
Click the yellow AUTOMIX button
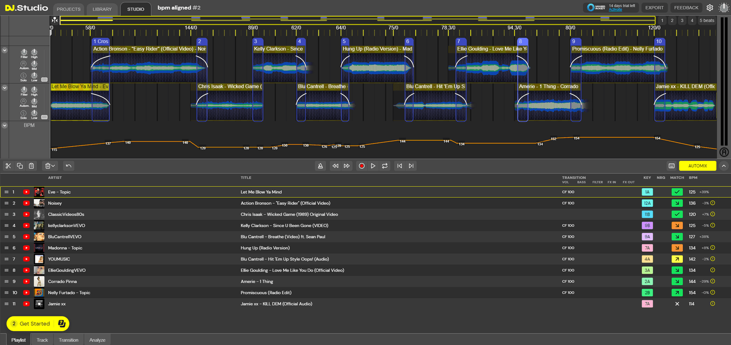pyautogui.click(x=697, y=166)
